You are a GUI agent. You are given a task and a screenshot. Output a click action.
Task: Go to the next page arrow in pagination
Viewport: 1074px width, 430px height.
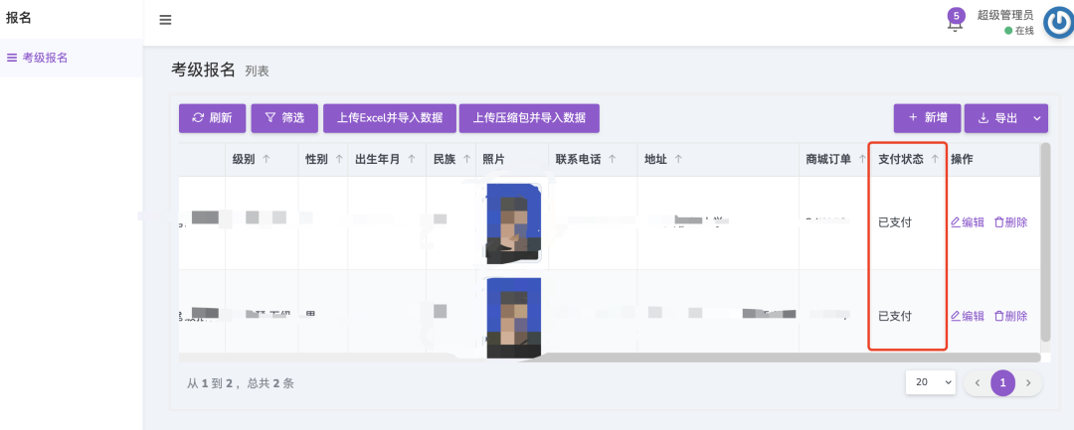[1028, 382]
